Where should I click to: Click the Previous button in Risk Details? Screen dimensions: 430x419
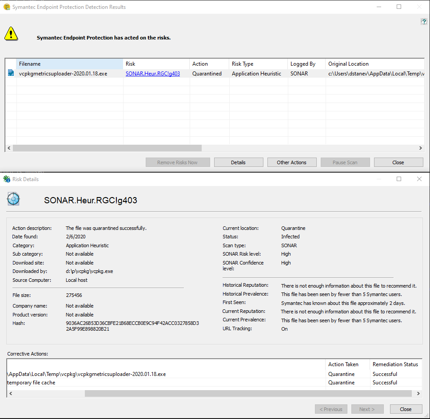[x=331, y=409]
